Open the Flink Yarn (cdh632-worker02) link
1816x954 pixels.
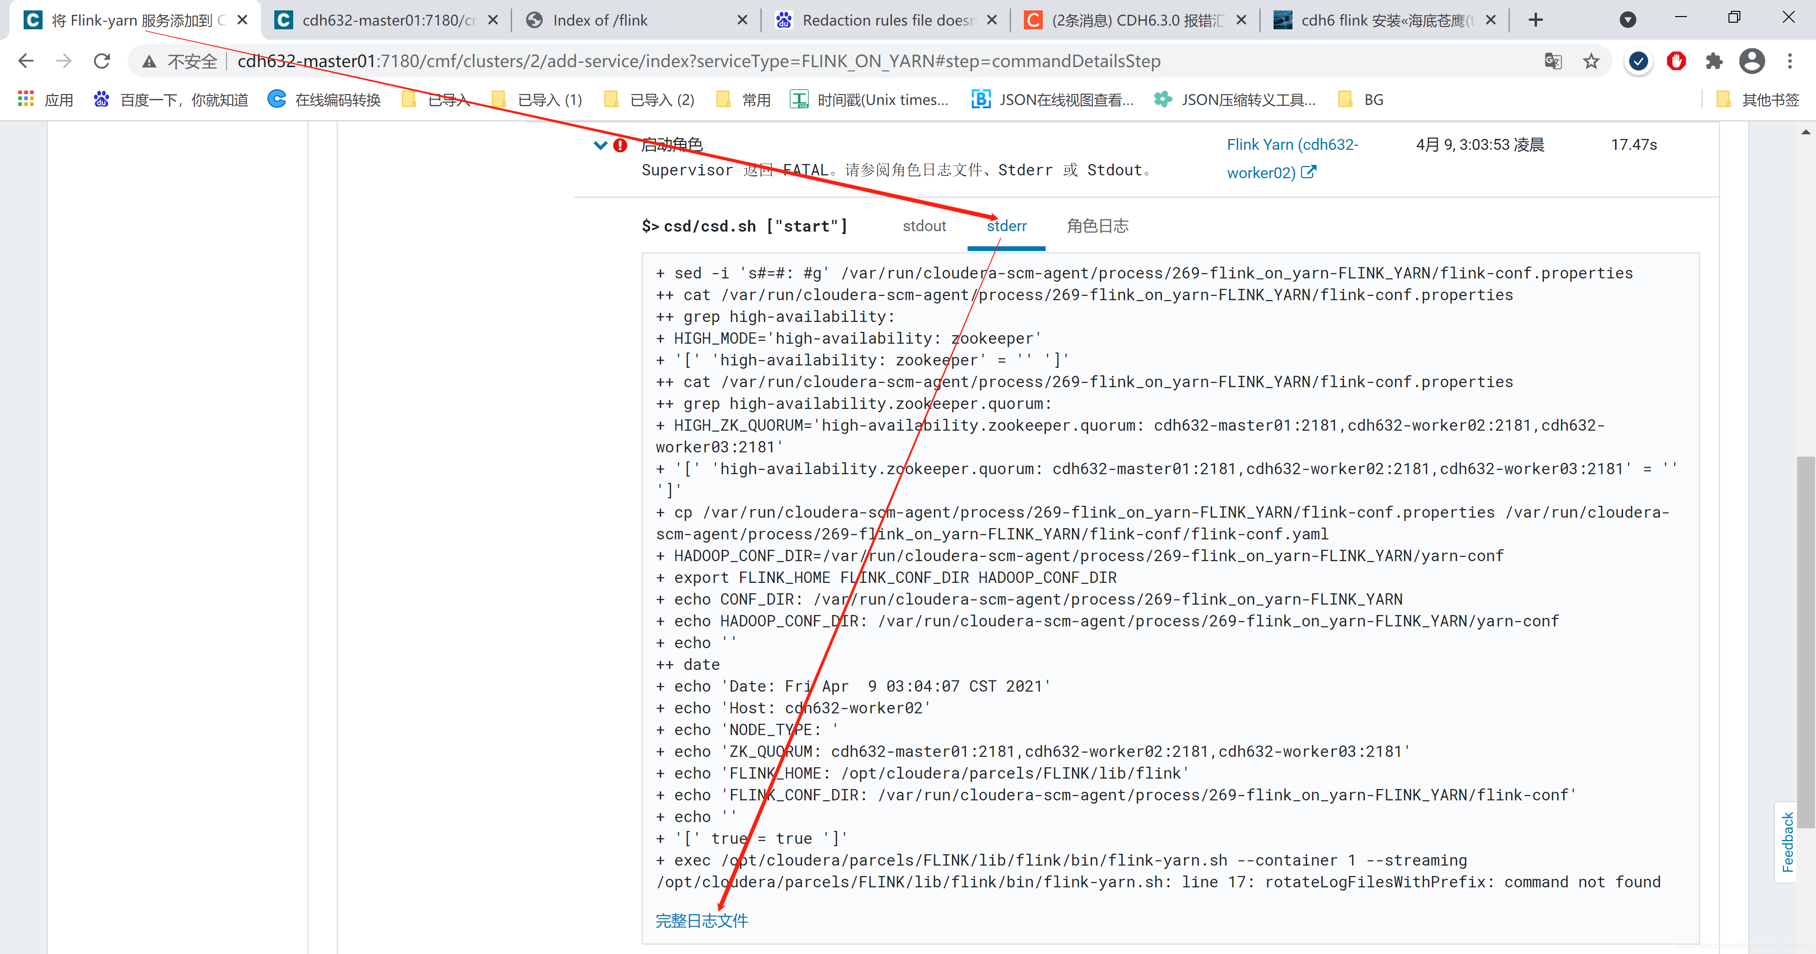[1292, 158]
